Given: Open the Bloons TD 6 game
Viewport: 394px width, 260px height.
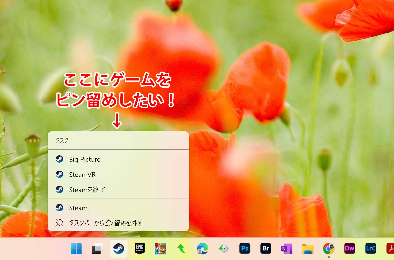Looking at the screenshot, I should click(x=161, y=249).
